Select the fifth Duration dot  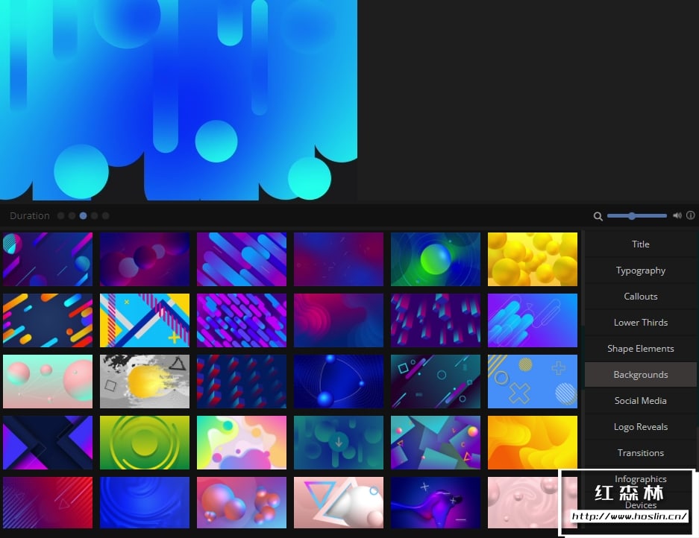coord(105,216)
